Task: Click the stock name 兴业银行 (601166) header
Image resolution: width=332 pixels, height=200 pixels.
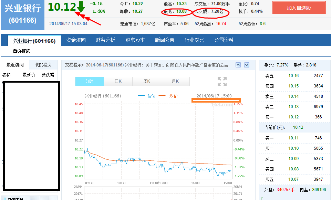Action: (x=23, y=14)
